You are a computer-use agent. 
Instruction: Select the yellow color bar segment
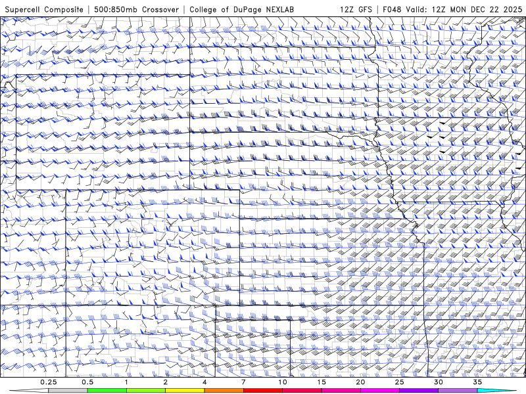185,391
